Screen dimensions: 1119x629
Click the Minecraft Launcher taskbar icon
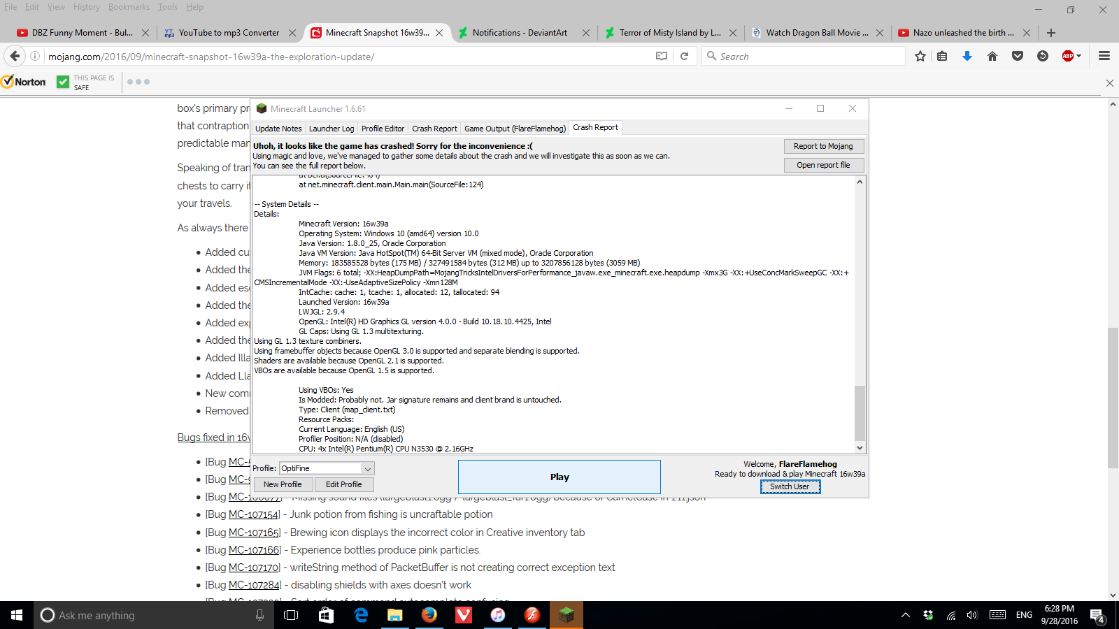pyautogui.click(x=566, y=615)
